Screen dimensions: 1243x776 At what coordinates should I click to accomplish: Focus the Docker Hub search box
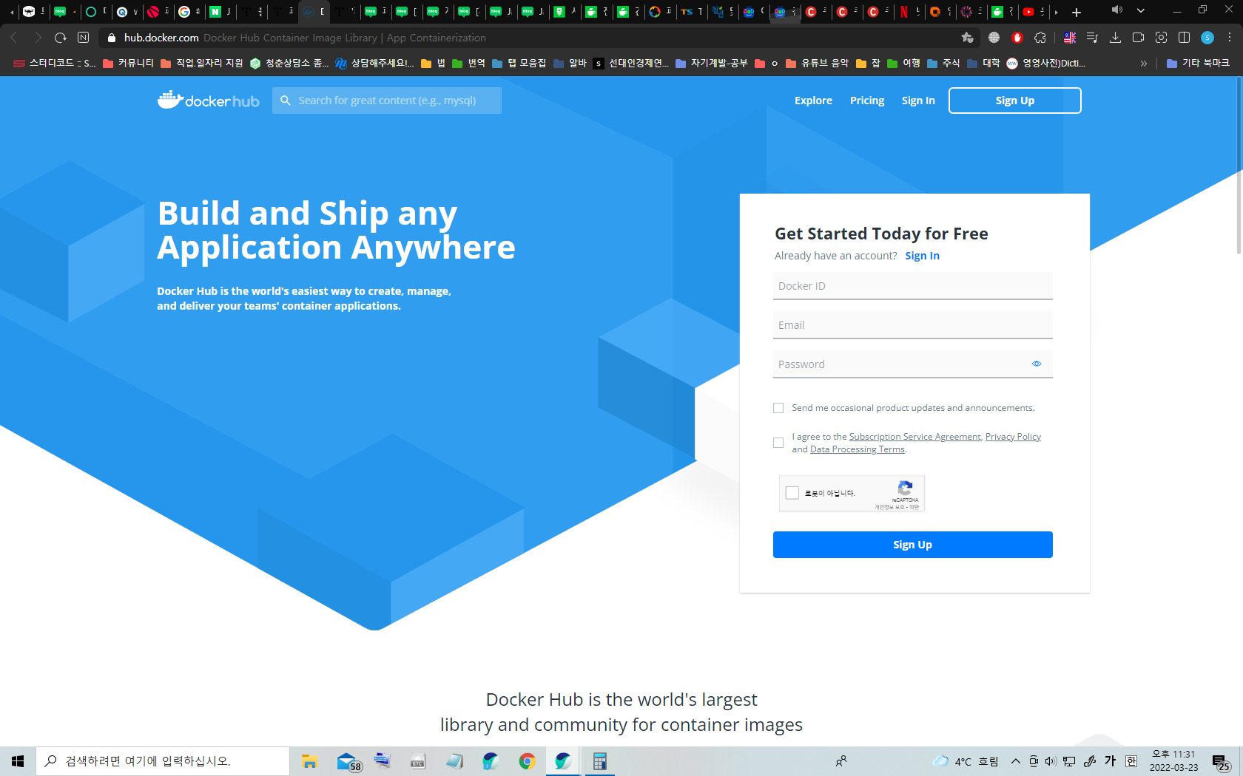[x=387, y=101]
